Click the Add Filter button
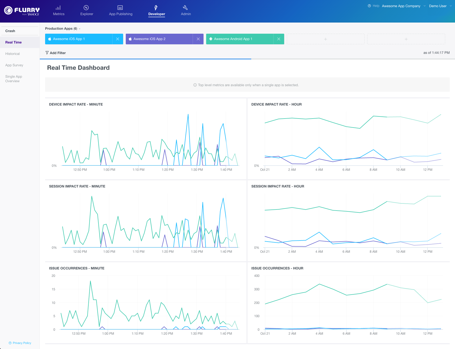455x349 pixels. [56, 53]
